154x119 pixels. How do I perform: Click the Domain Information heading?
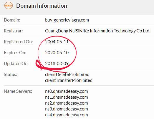[42, 6]
